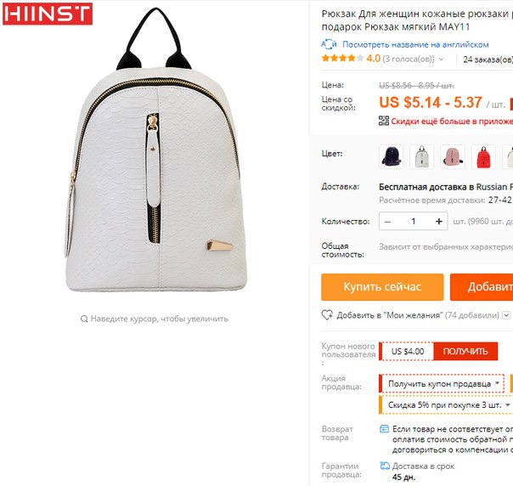Click the orange star rating
513x486 pixels.
tap(342, 59)
